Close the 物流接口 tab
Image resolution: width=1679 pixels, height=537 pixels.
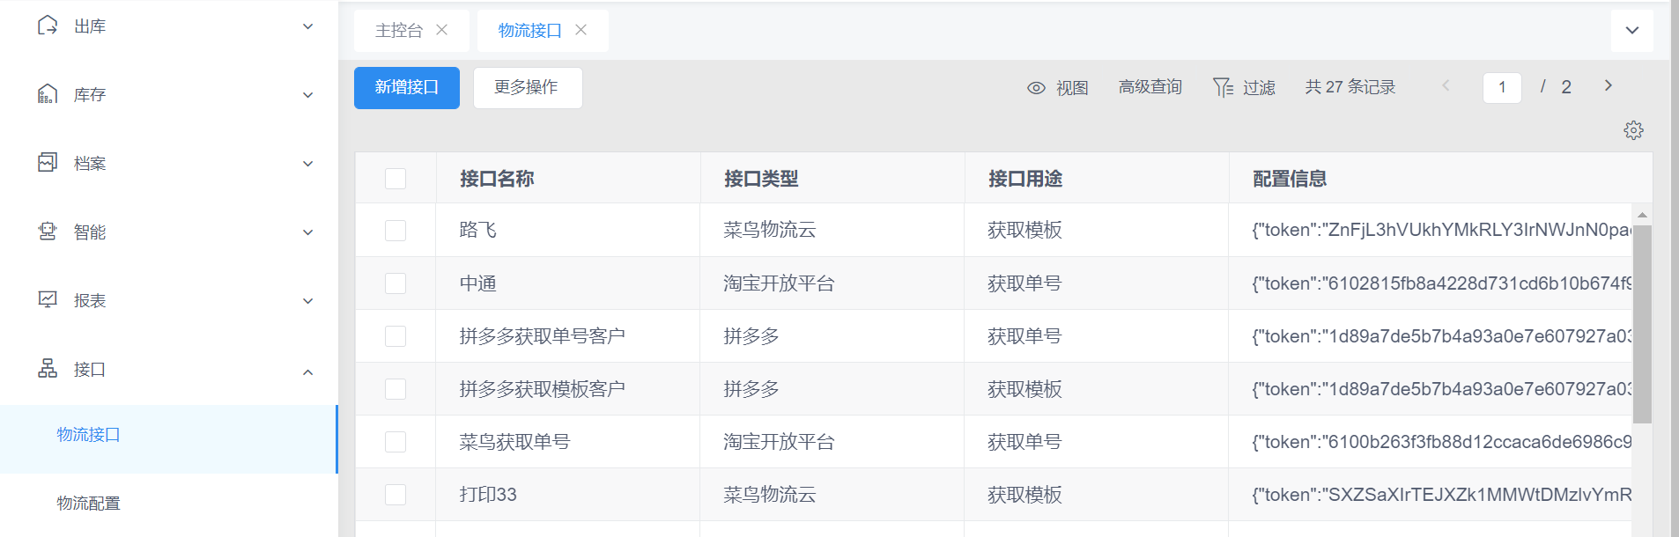tap(581, 30)
